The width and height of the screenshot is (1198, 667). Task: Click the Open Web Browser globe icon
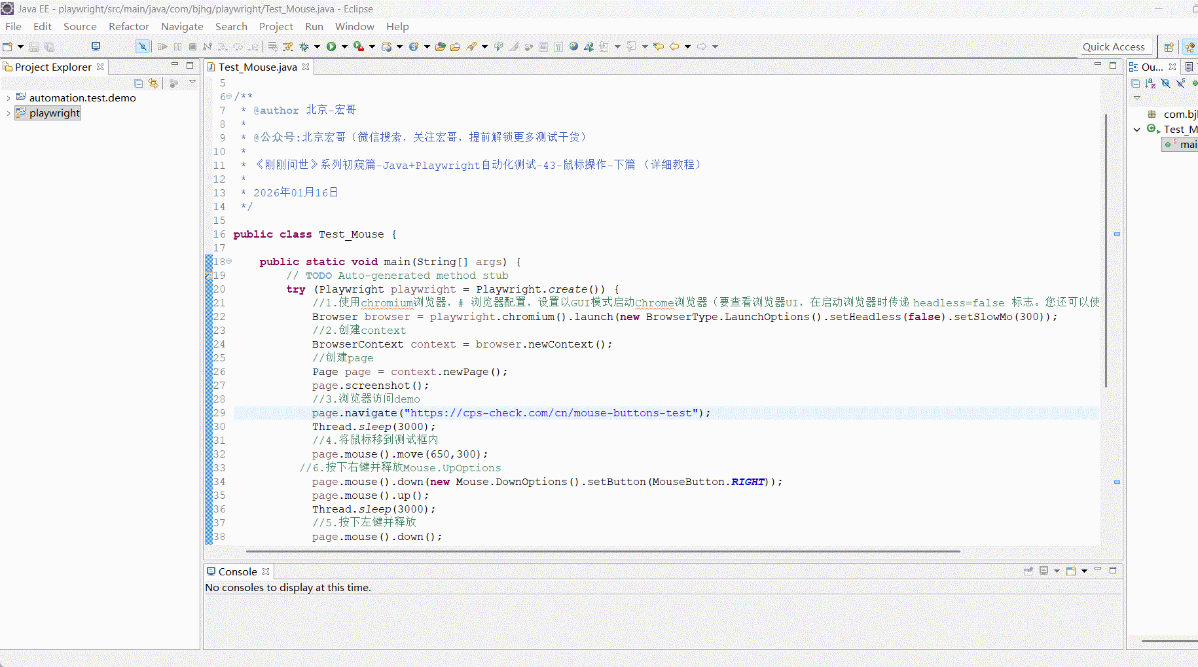(x=573, y=46)
